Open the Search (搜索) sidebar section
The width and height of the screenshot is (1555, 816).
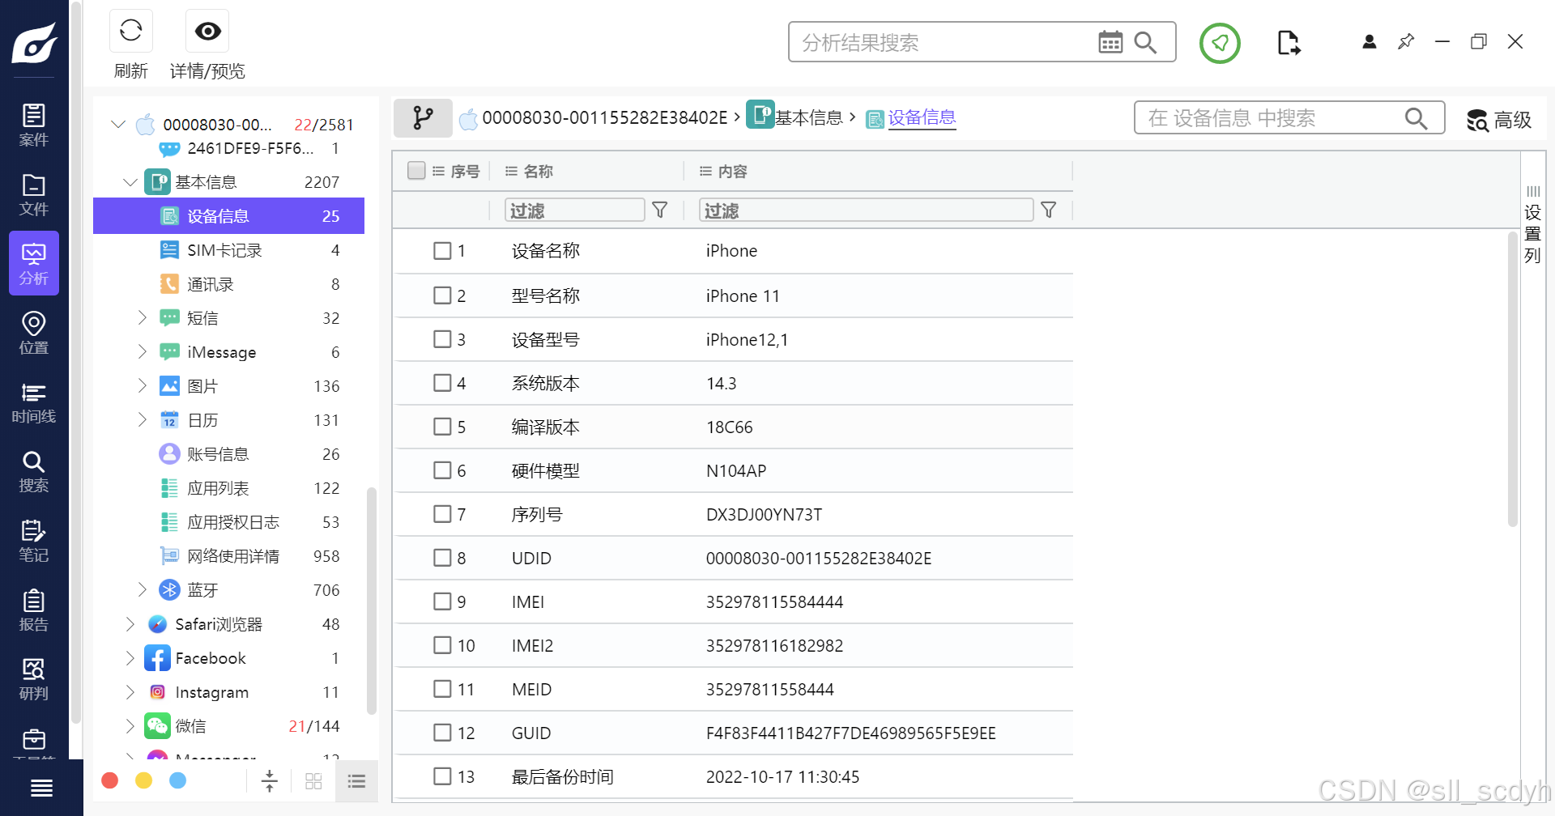(x=34, y=472)
